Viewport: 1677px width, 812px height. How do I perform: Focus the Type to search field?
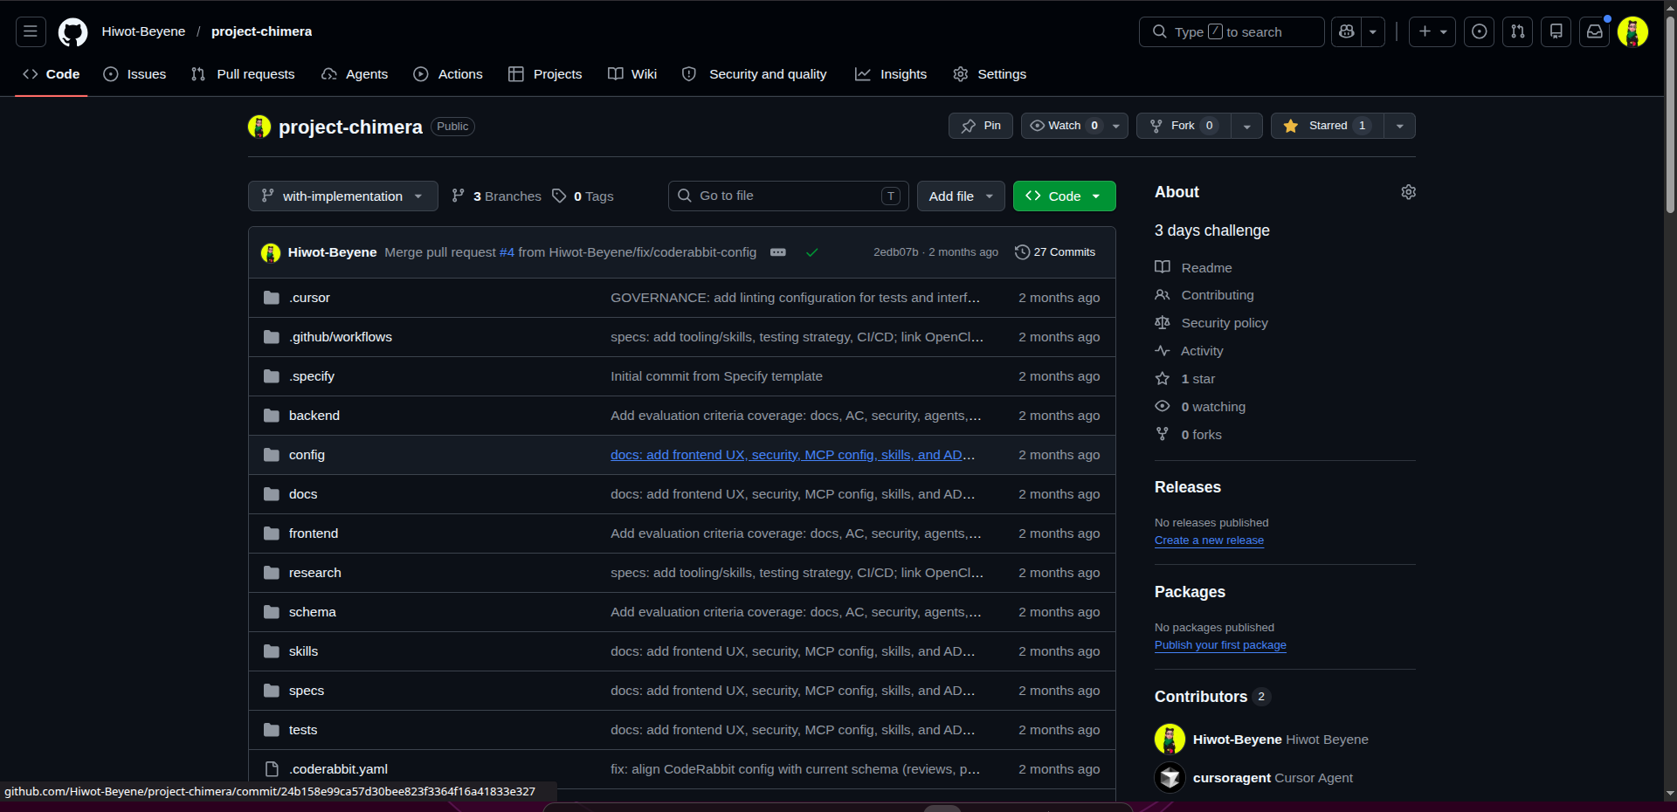tap(1232, 31)
